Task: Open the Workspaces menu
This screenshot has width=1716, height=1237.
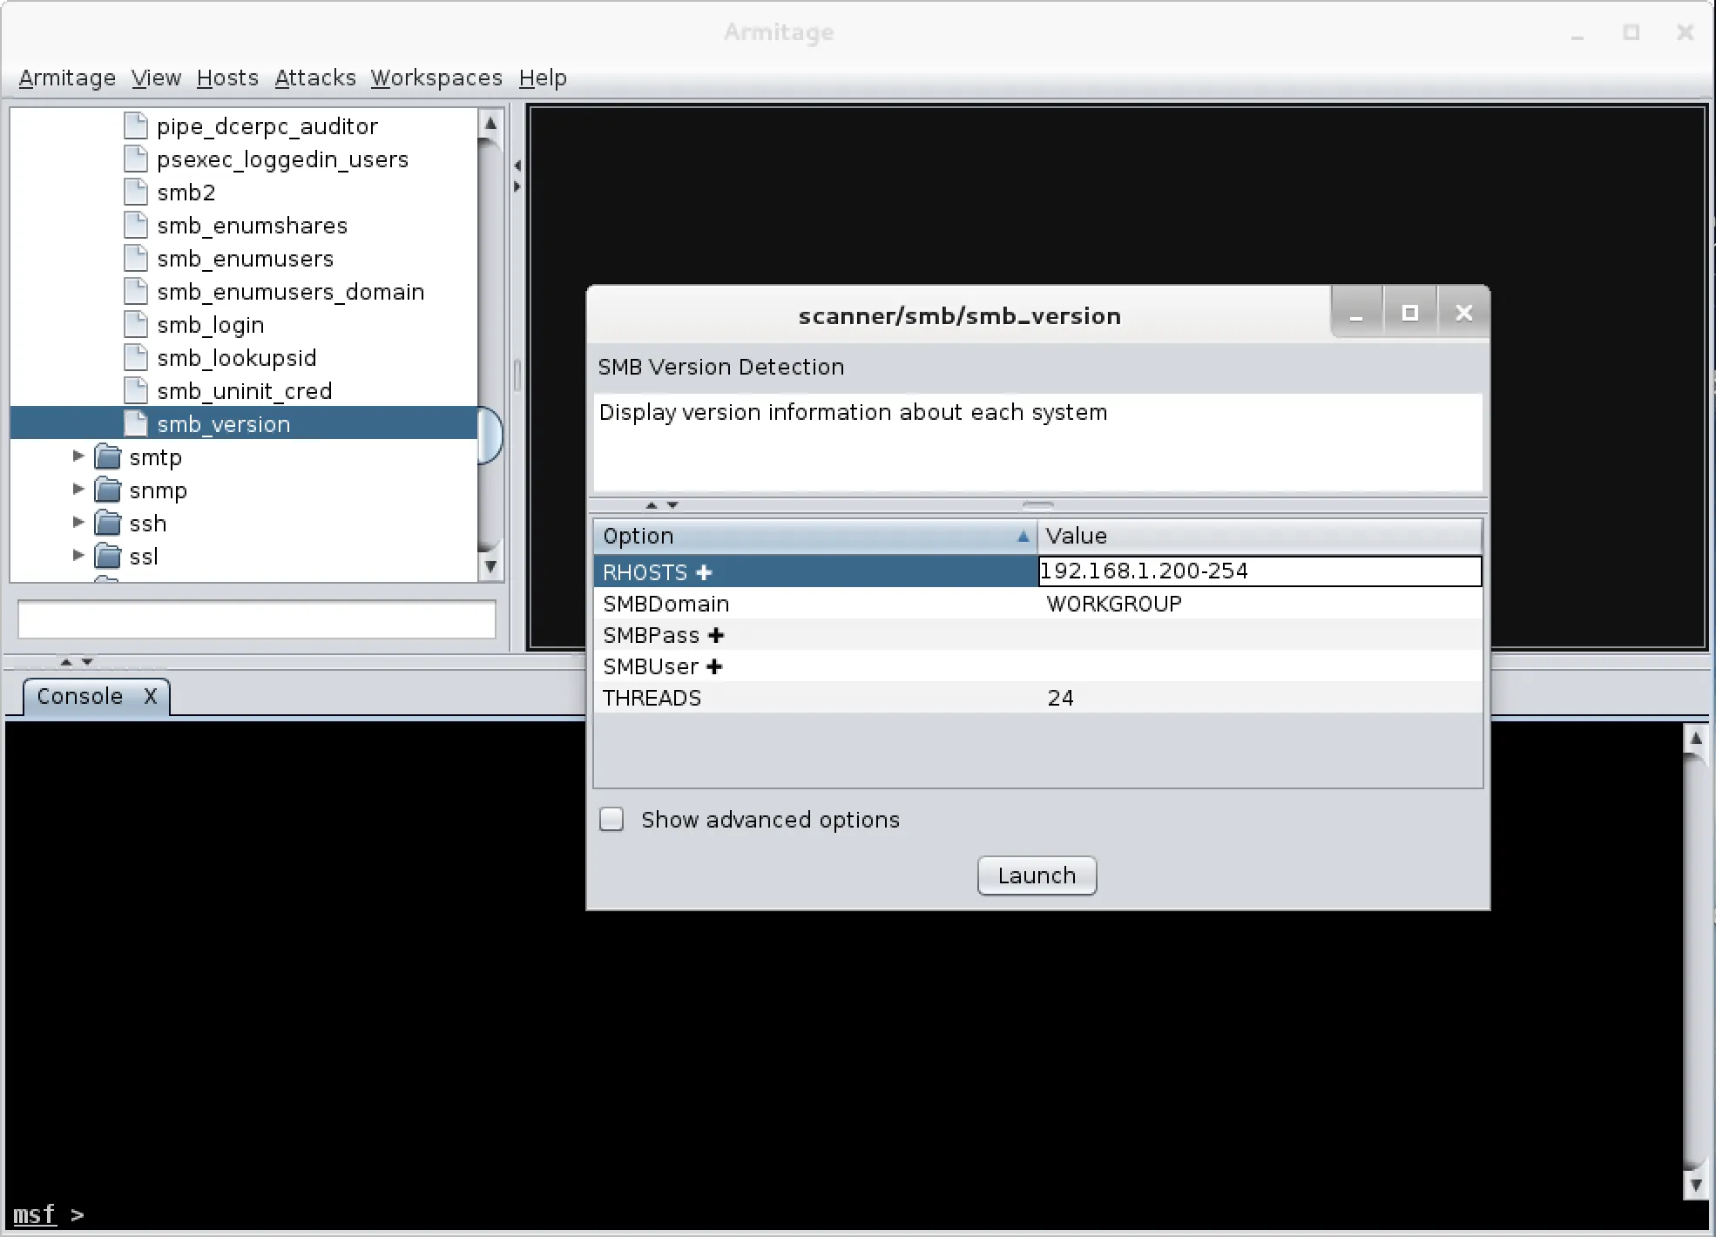Action: (x=436, y=78)
